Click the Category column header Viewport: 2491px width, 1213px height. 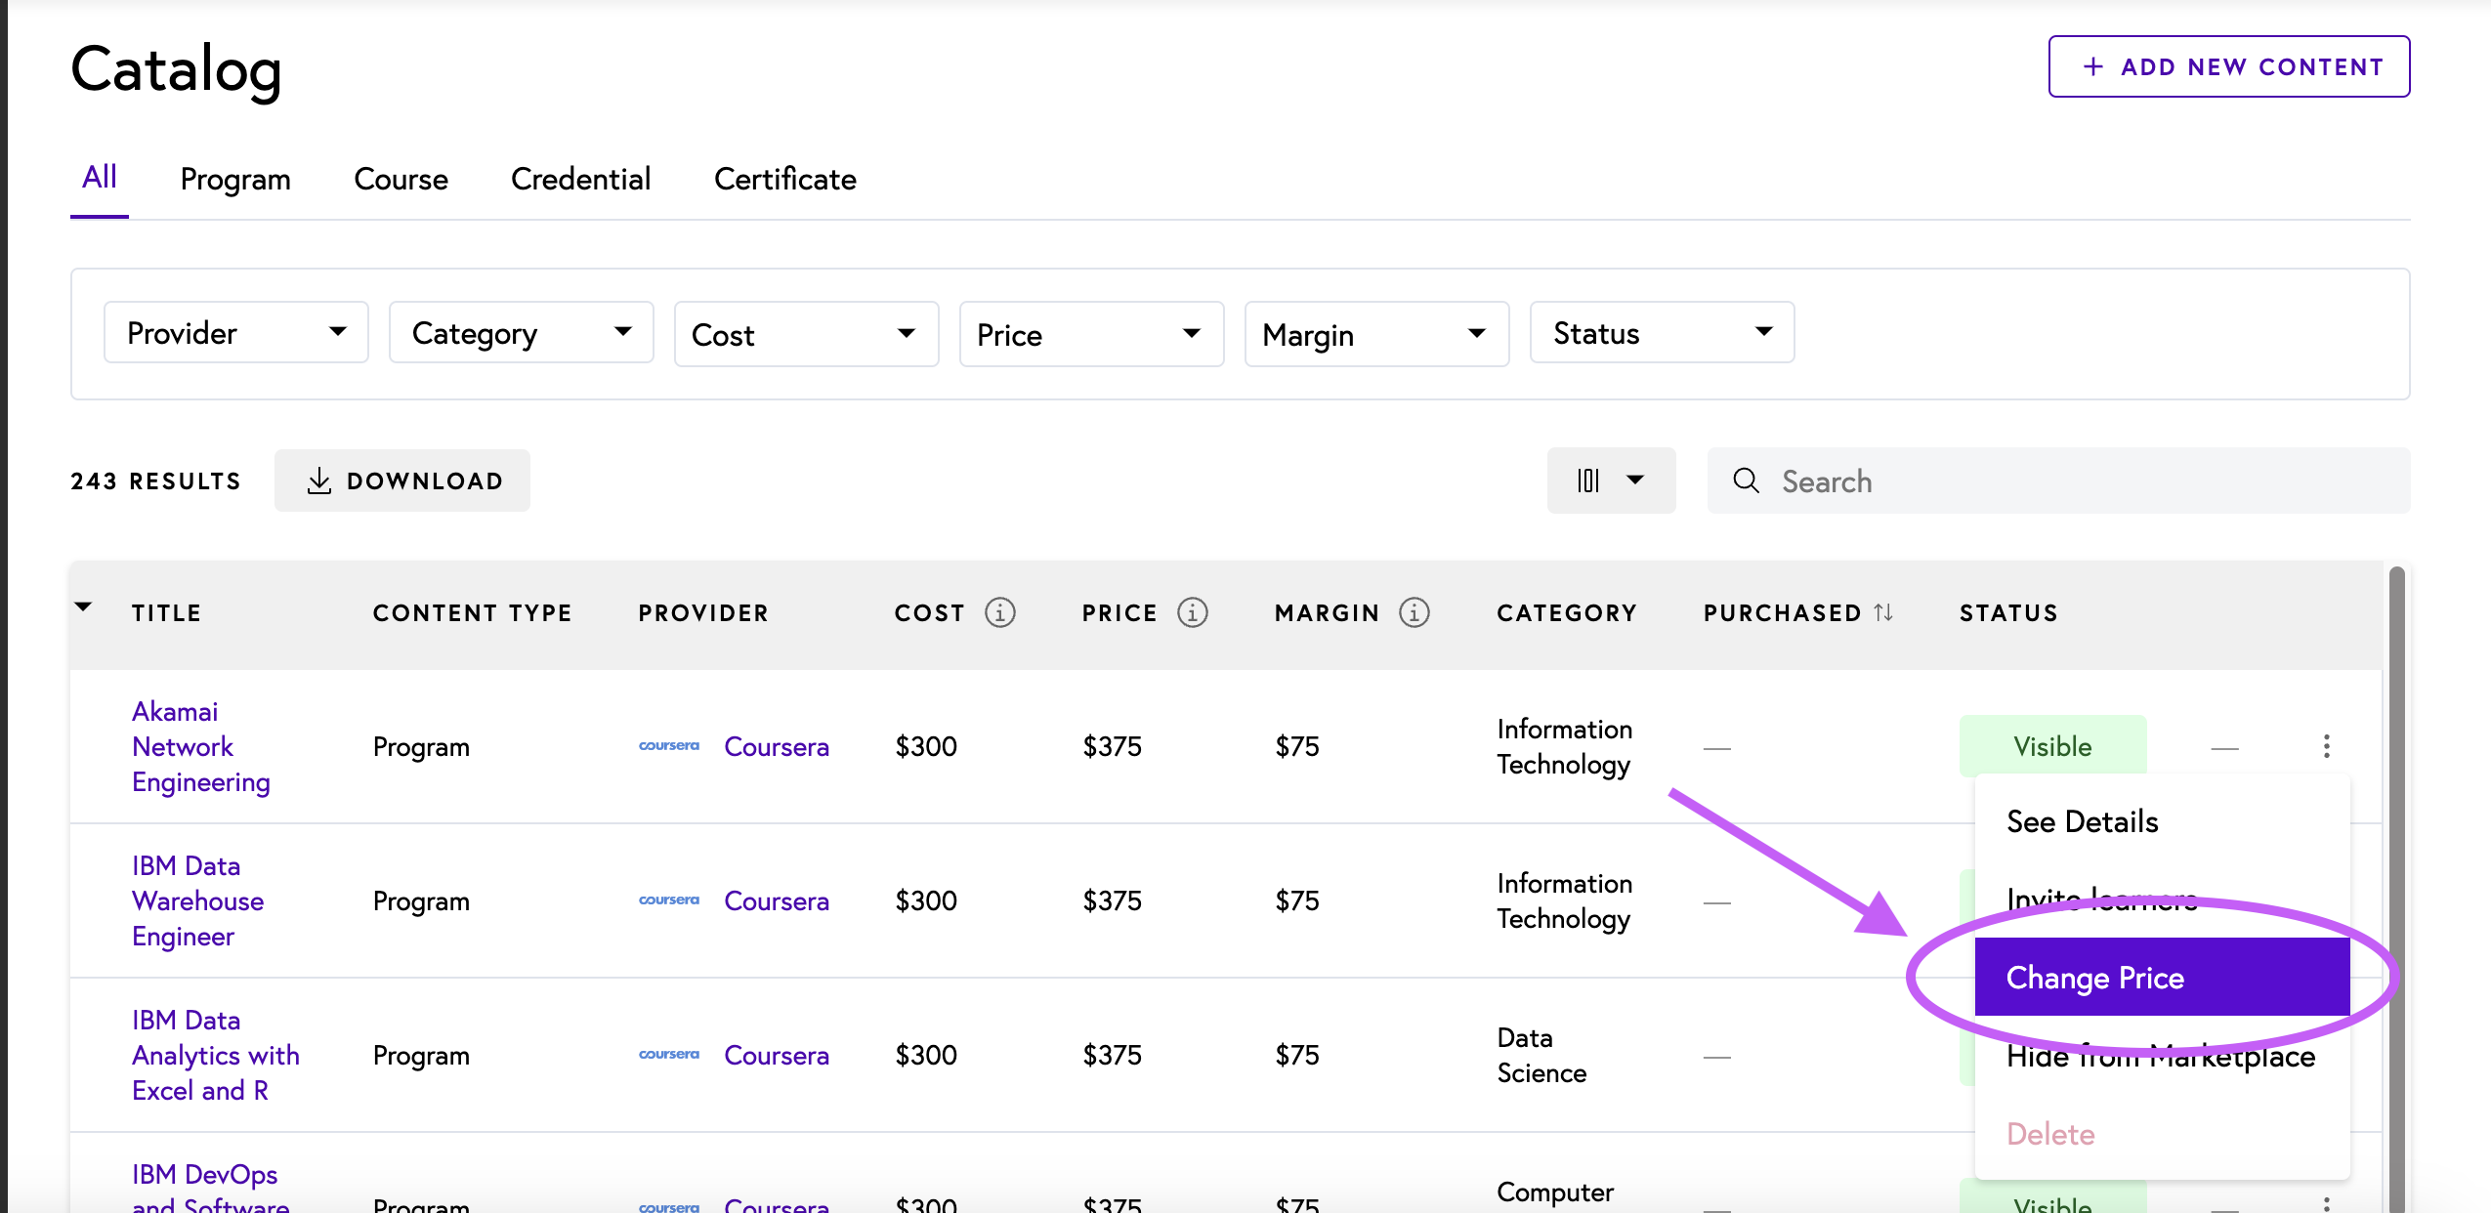pos(1566,612)
